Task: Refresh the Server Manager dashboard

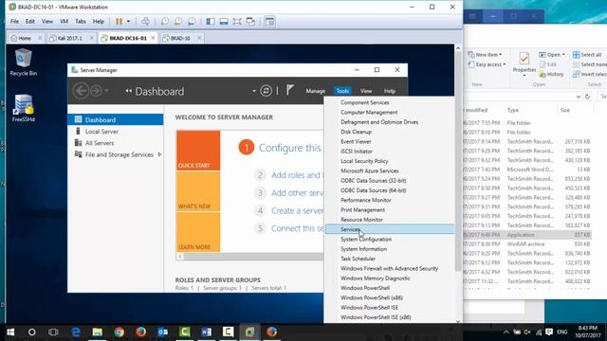Action: [266, 91]
